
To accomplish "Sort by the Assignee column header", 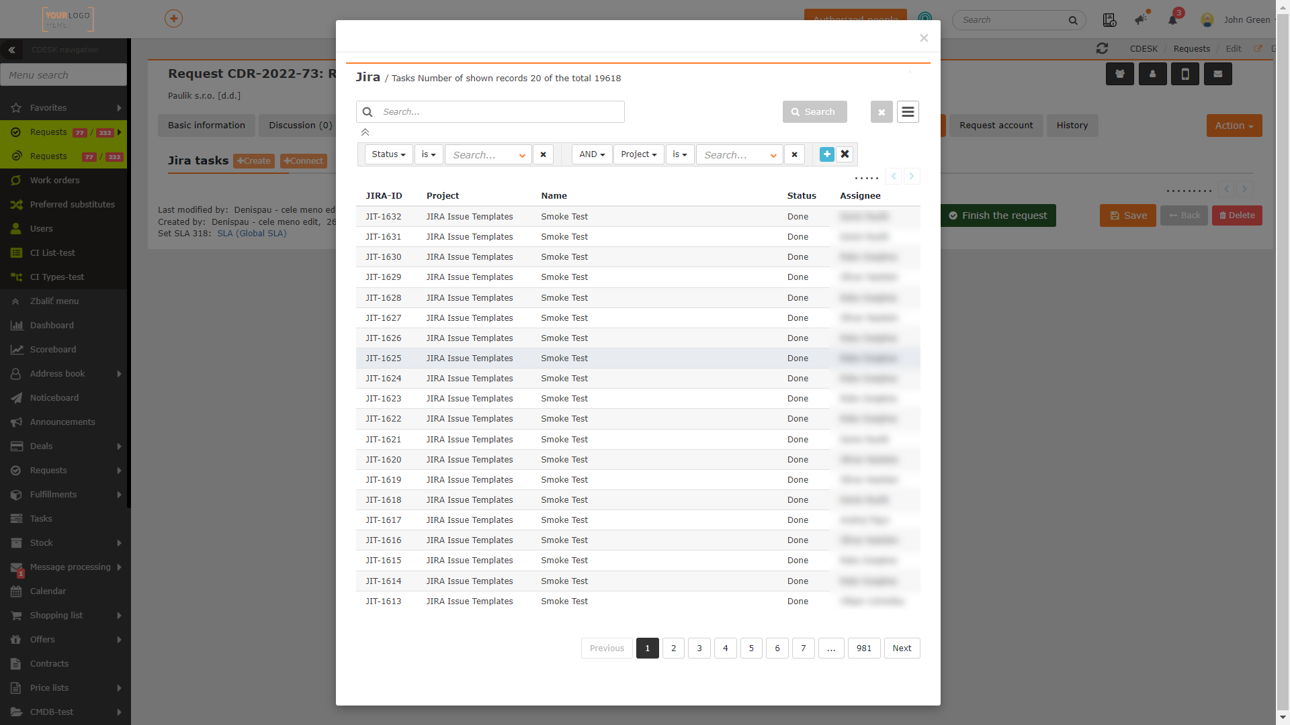I will [x=860, y=196].
